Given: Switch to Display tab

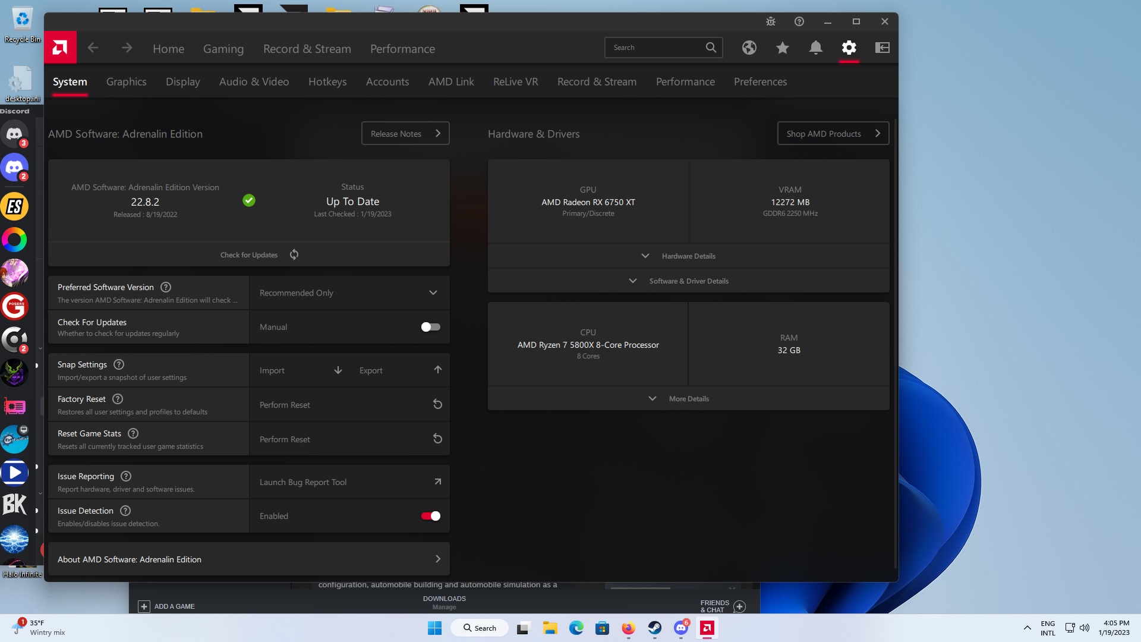Looking at the screenshot, I should pos(182,81).
